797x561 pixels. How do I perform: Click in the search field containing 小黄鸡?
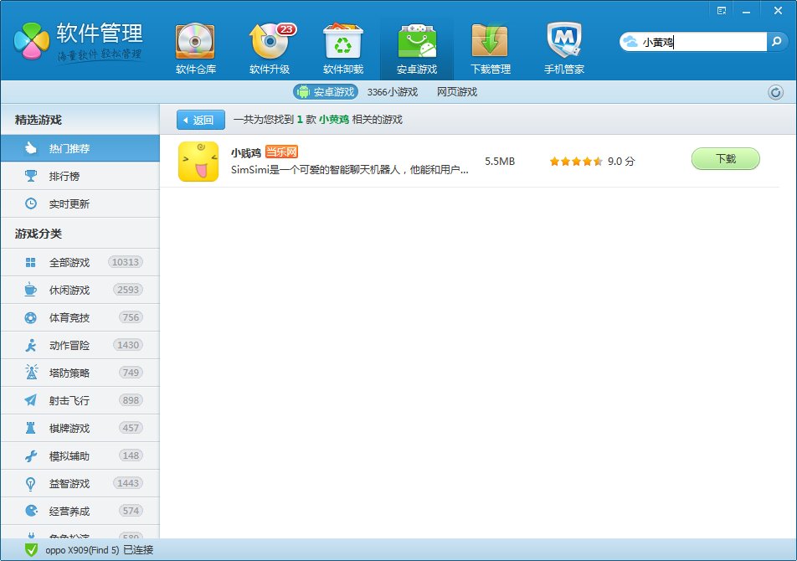[702, 41]
